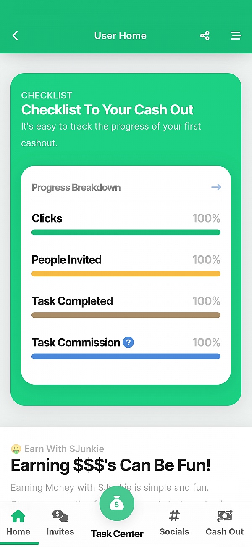
Task: Click the blue Task Commission progress bar
Action: pos(126,357)
